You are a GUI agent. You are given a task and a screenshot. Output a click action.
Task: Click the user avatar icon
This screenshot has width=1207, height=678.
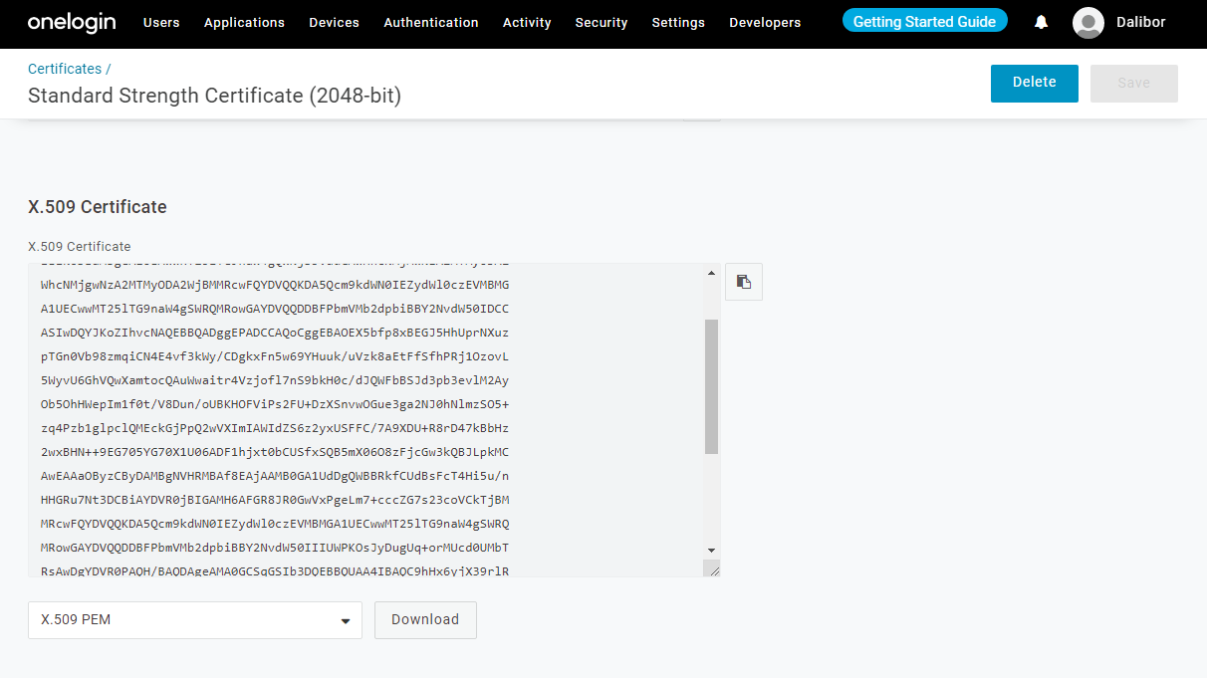[x=1088, y=22]
